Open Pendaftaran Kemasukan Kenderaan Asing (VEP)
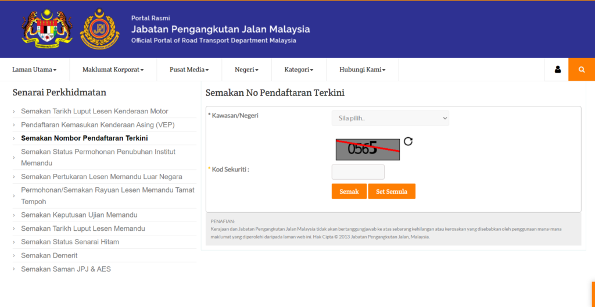595x307 pixels. coord(98,124)
